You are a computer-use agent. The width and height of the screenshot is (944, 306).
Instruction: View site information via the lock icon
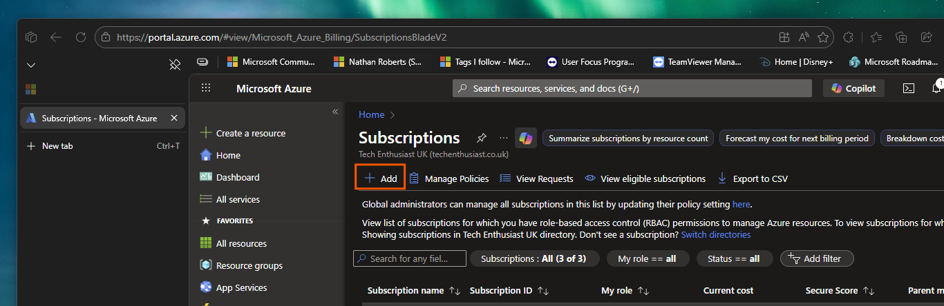[105, 37]
